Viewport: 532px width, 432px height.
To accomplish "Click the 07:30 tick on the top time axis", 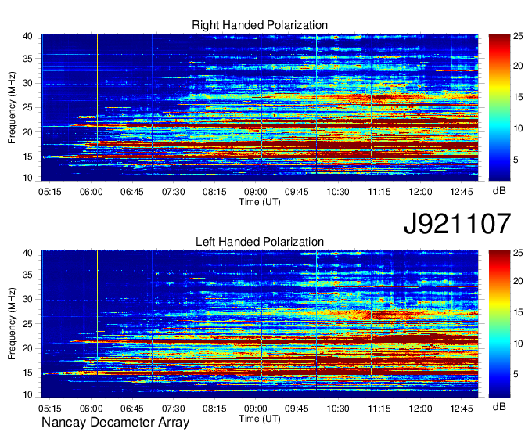I will tap(174, 192).
